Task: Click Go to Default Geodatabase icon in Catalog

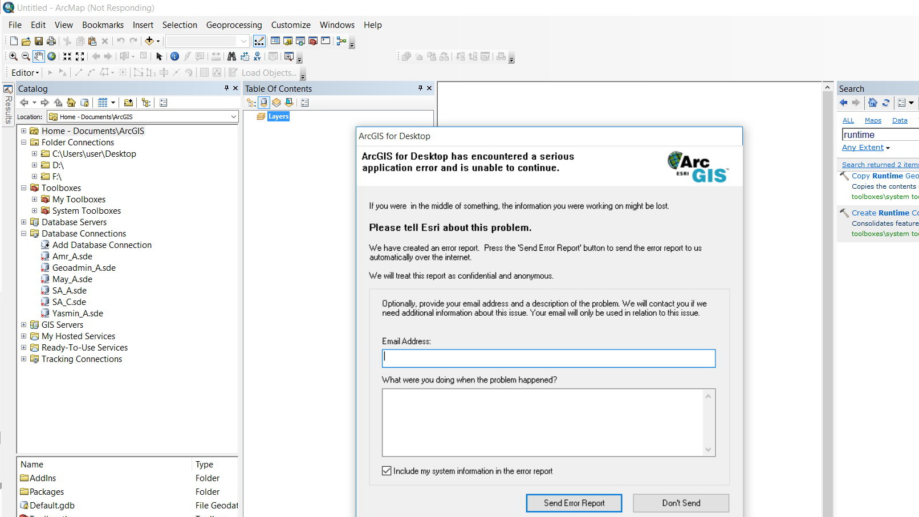Action: coord(84,103)
